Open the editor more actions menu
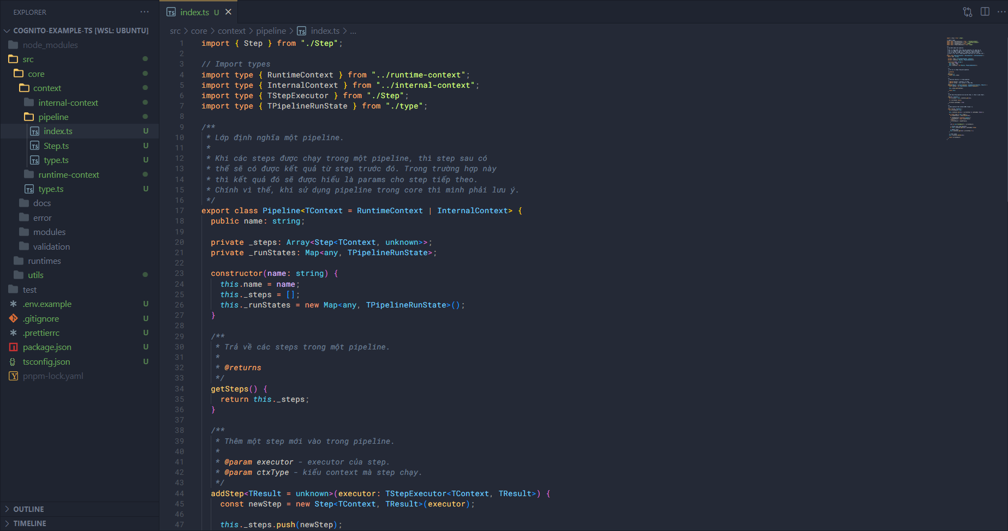Screen dimensions: 1008x531 point(1001,12)
